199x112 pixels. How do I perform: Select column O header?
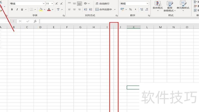(187, 27)
